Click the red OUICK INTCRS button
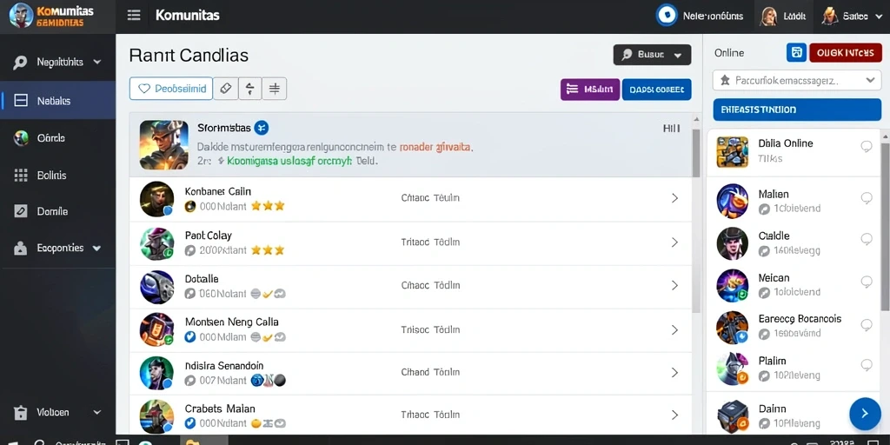The height and width of the screenshot is (445, 890). point(845,52)
